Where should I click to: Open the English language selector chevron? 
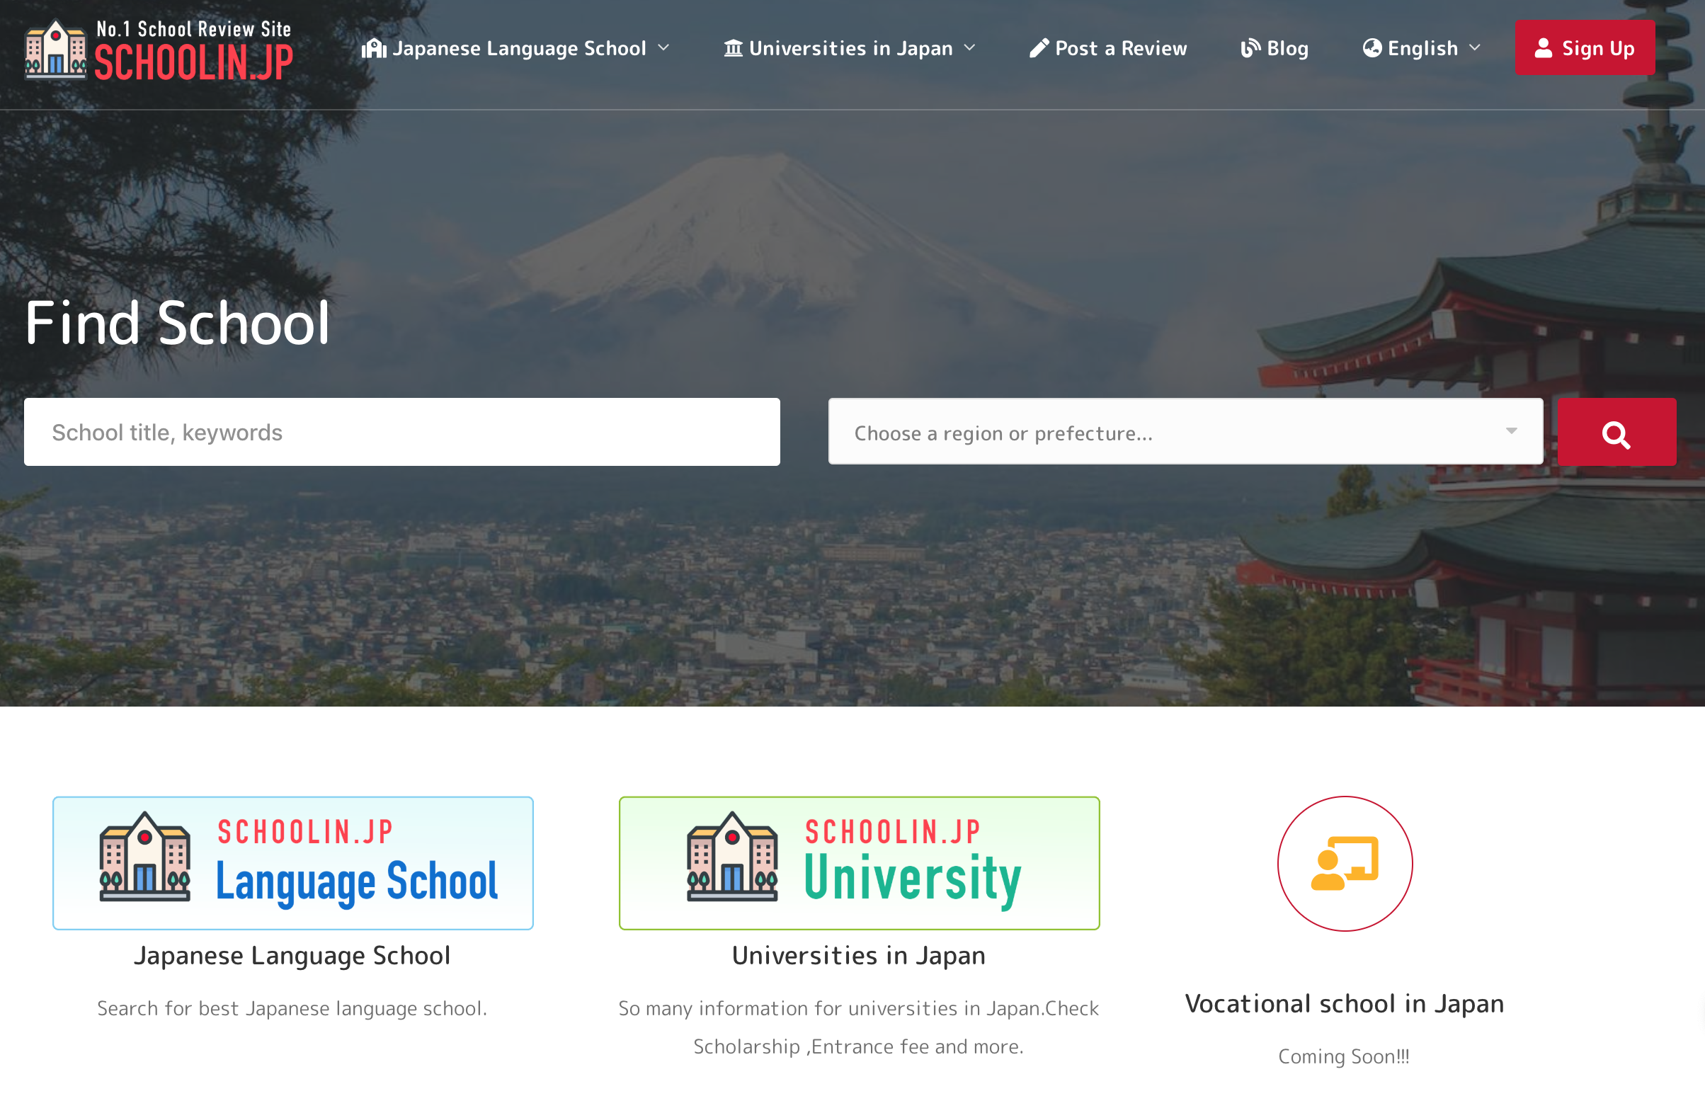[x=1475, y=47]
